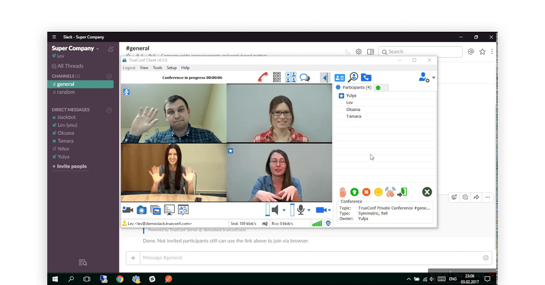The image size is (545, 285).
Task: Expand the camera device dropdown arrow
Action: [330, 210]
